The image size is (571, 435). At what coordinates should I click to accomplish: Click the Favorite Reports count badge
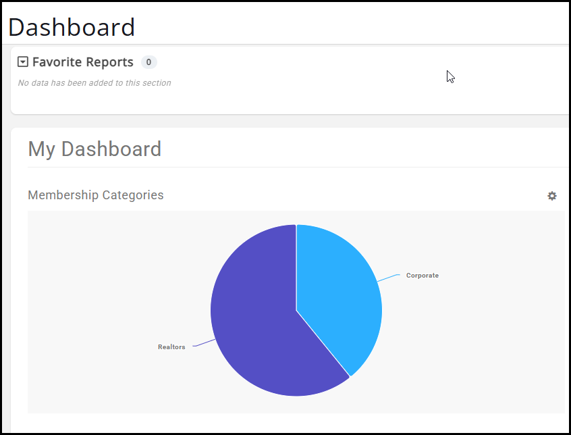[148, 62]
